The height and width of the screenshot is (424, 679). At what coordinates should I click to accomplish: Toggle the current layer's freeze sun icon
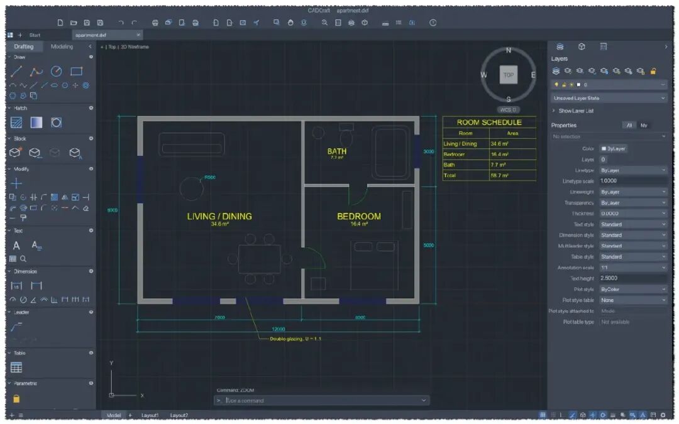[571, 85]
